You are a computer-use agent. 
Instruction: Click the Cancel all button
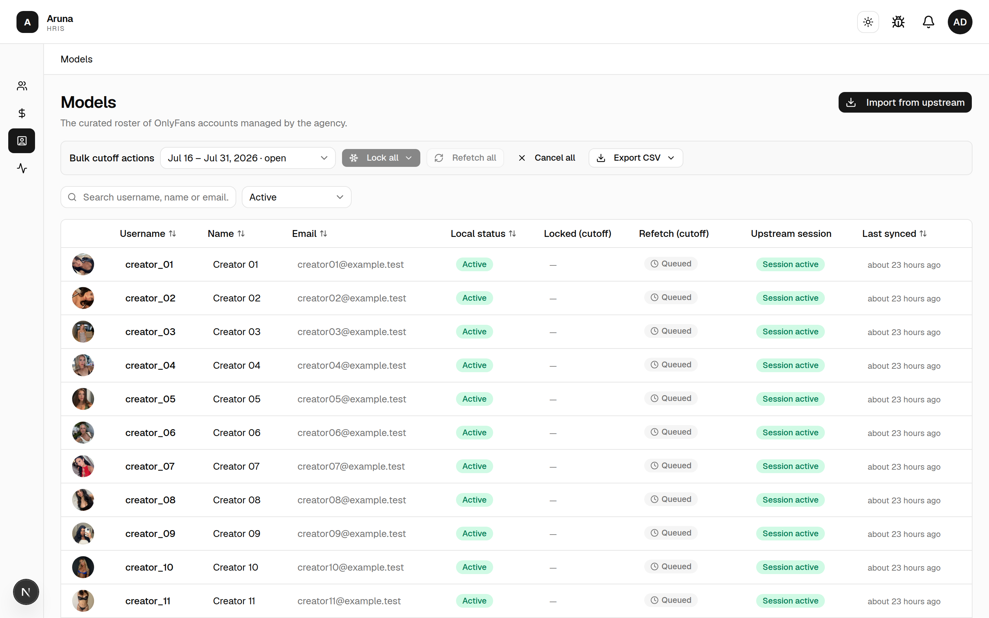[x=546, y=158]
